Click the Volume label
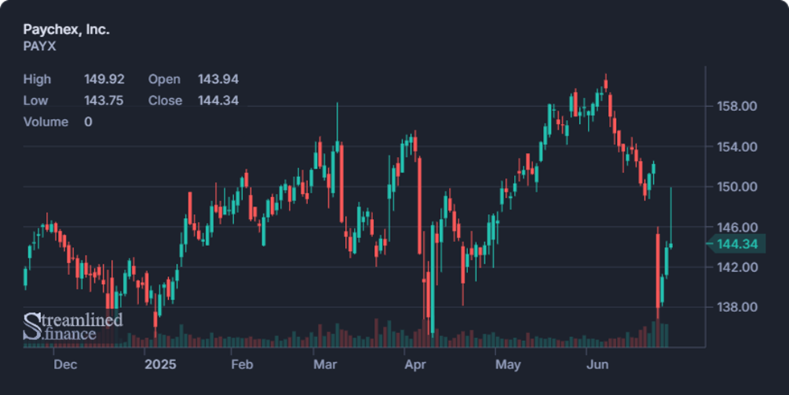The height and width of the screenshot is (395, 789). pos(45,121)
